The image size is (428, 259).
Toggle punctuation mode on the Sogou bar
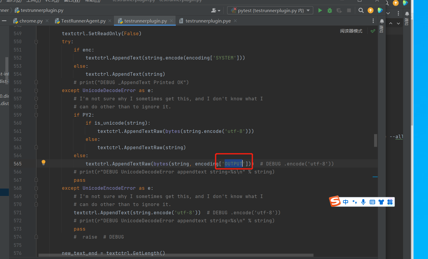(355, 202)
